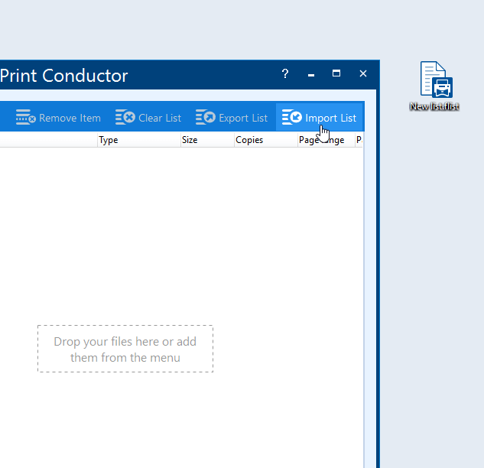Click the Page Range column header

point(326,140)
